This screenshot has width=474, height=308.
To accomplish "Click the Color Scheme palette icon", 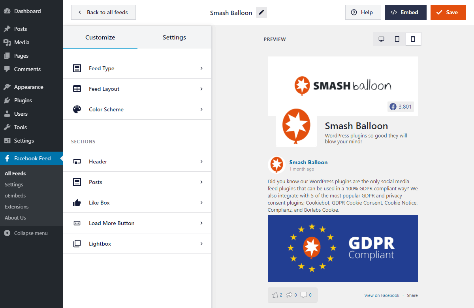I will pyautogui.click(x=77, y=109).
